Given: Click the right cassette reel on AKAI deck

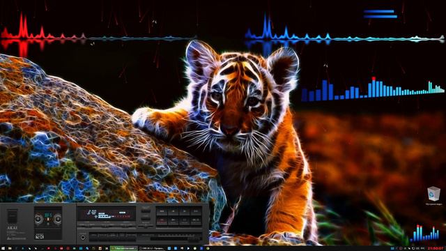Looking at the screenshot, I should click(x=58, y=219).
